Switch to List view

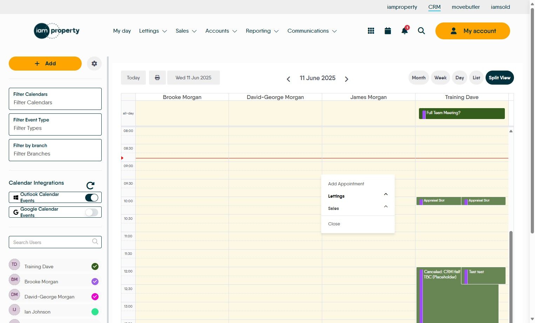[x=476, y=78]
